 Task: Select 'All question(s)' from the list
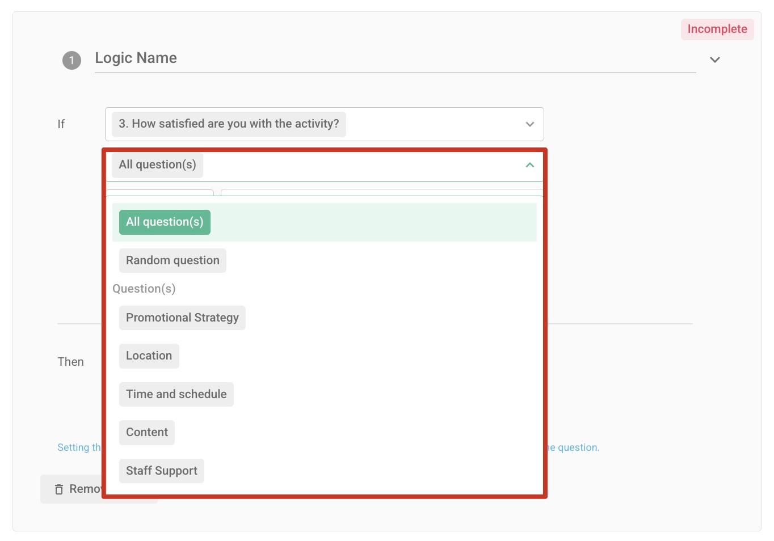click(165, 222)
